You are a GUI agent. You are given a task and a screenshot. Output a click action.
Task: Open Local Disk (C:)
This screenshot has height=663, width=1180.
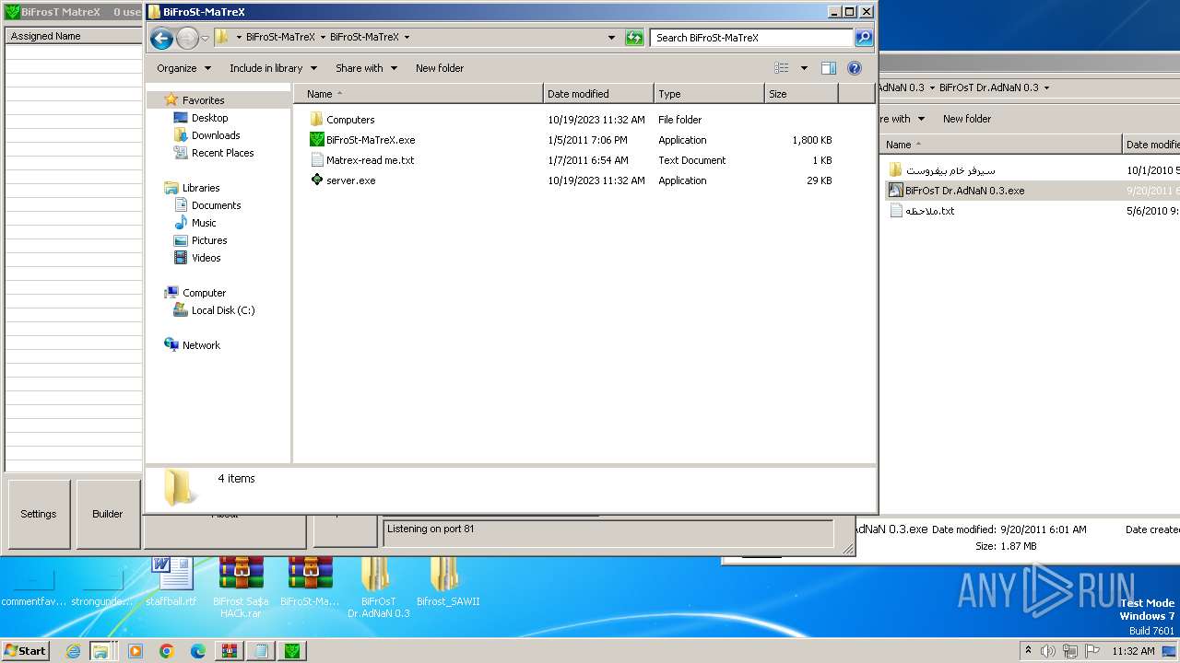pos(223,310)
